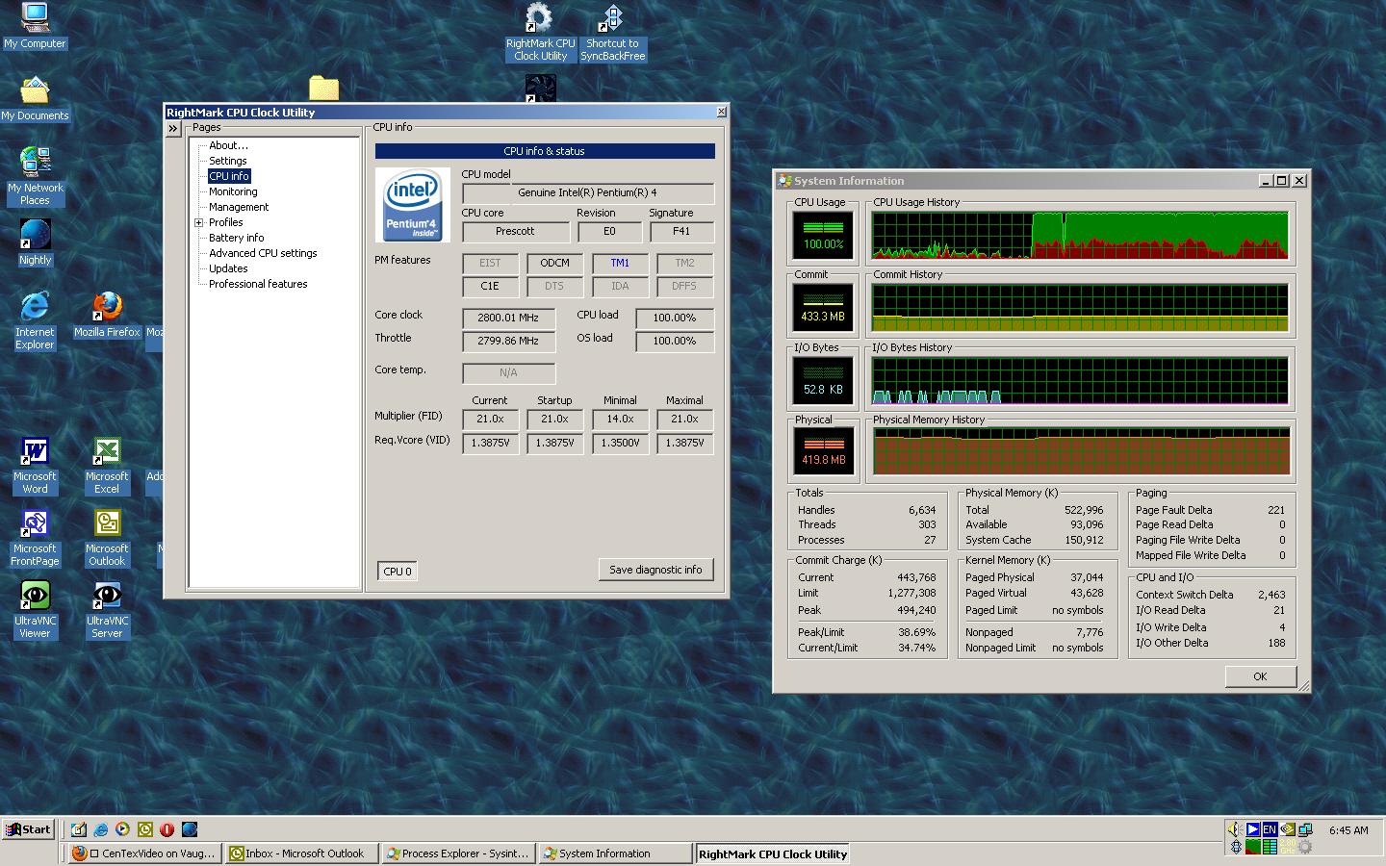The width and height of the screenshot is (1386, 866).
Task: Toggle the IDA feature indicator
Action: click(x=620, y=286)
